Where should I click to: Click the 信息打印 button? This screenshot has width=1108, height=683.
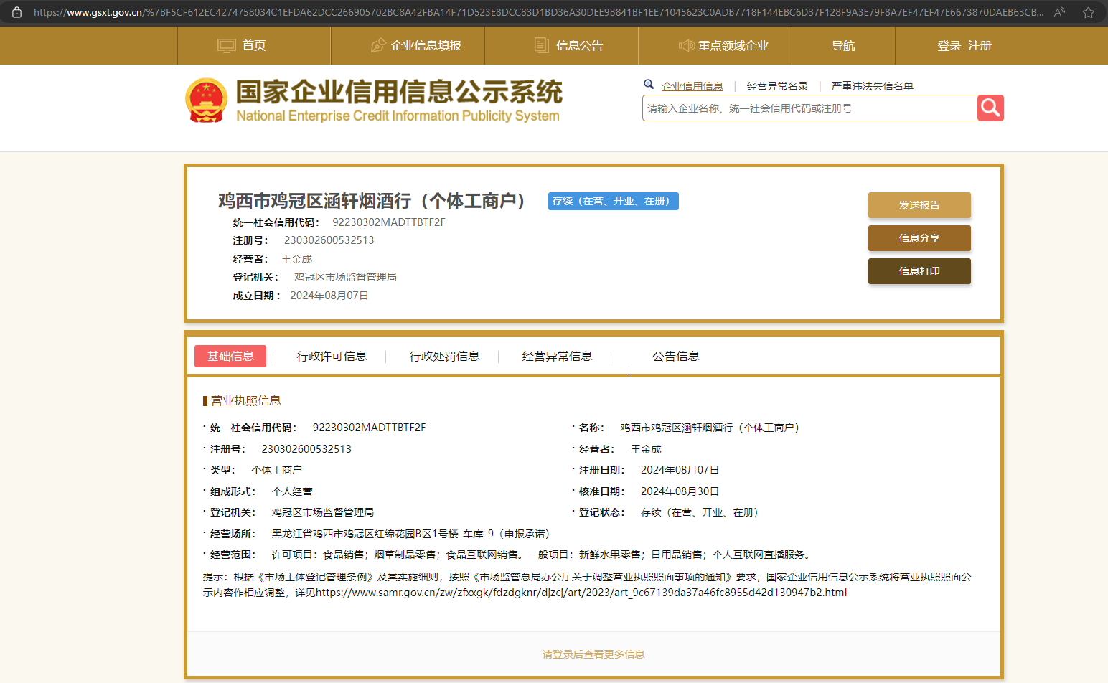point(919,271)
